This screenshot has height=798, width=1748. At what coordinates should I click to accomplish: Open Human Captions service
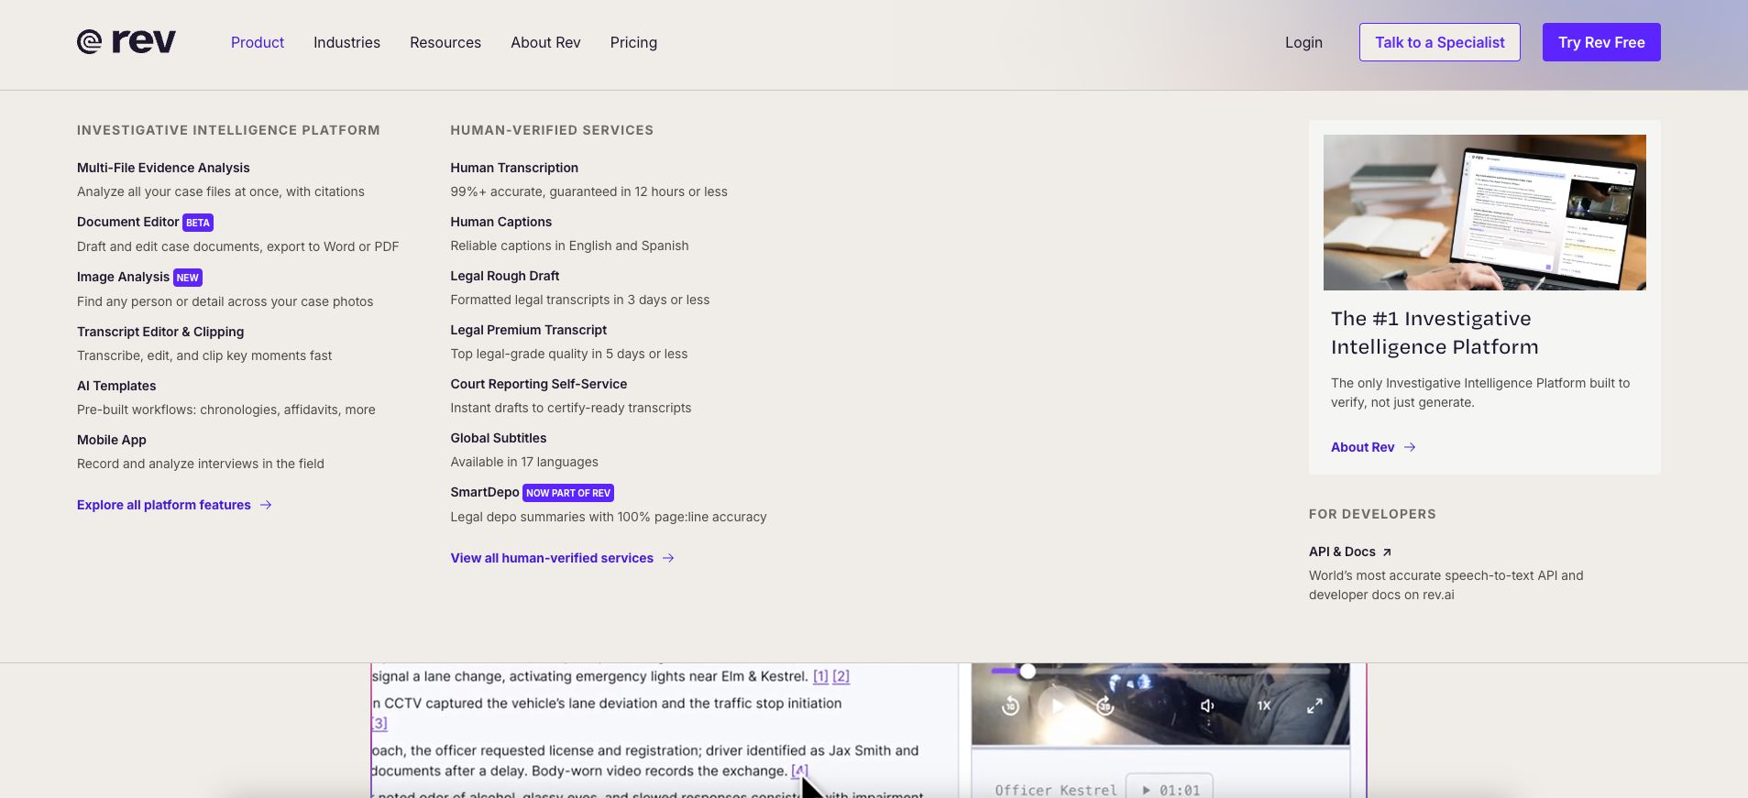501,222
